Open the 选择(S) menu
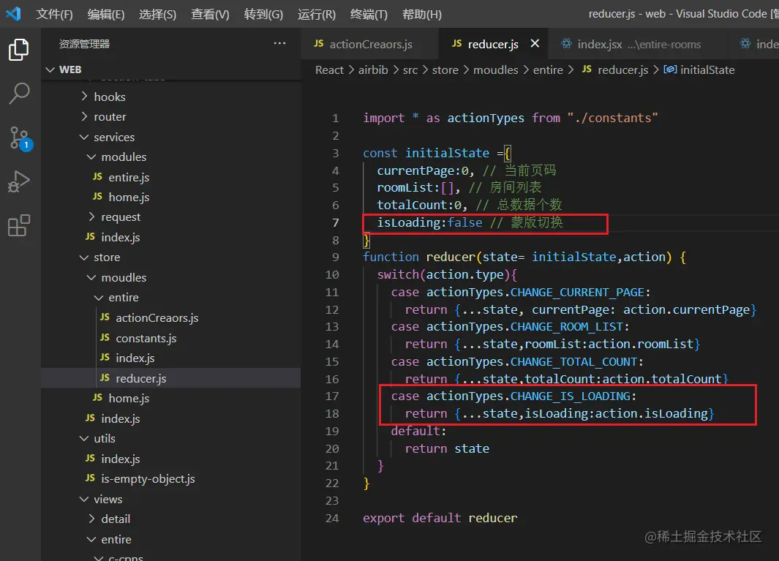779x561 pixels. coord(157,14)
